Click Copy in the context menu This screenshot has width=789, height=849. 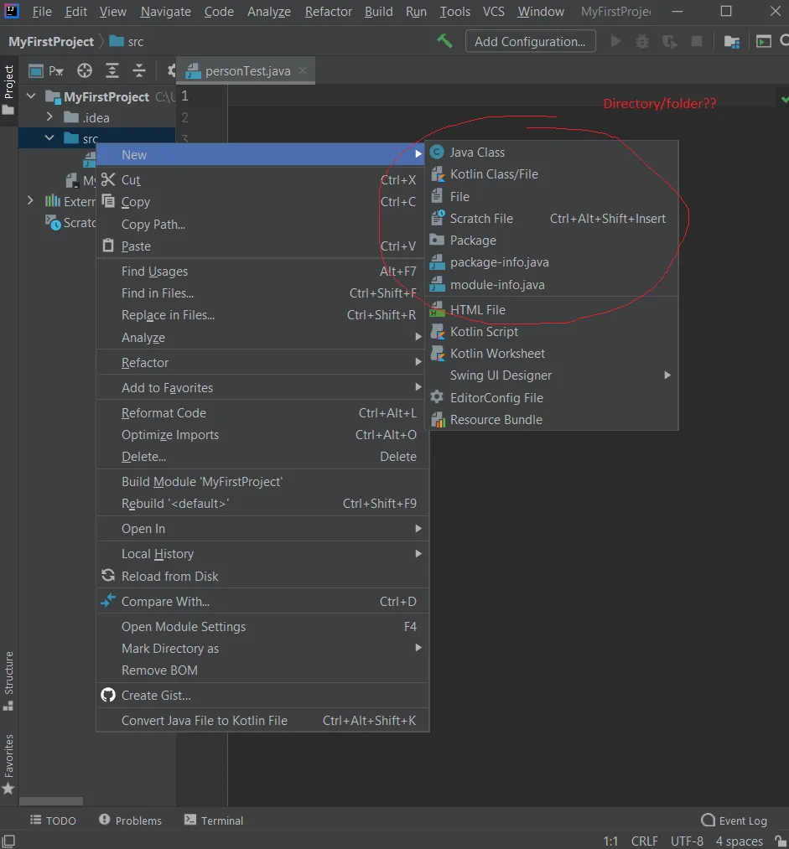262,201
